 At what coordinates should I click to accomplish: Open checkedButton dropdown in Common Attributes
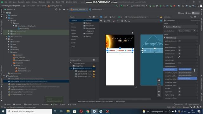tap(194, 31)
